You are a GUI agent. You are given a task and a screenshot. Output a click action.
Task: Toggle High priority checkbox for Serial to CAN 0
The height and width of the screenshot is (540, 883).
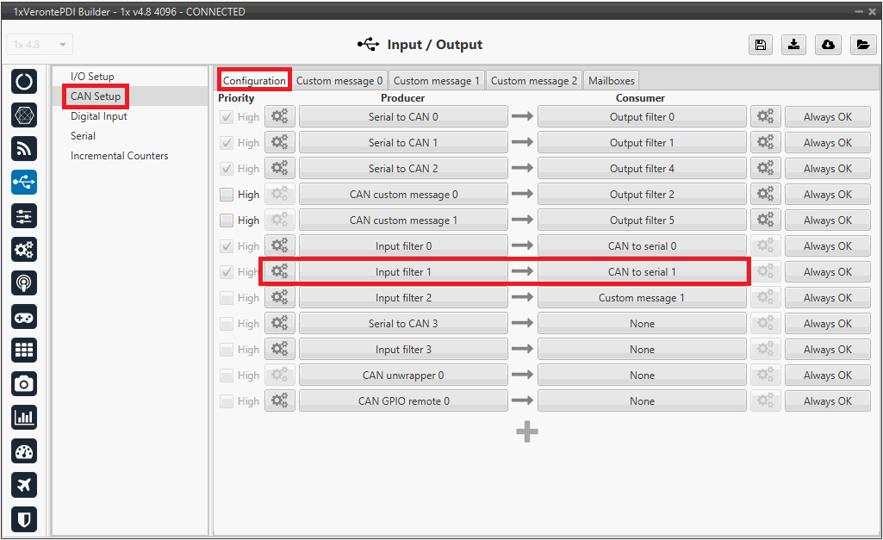coord(227,117)
